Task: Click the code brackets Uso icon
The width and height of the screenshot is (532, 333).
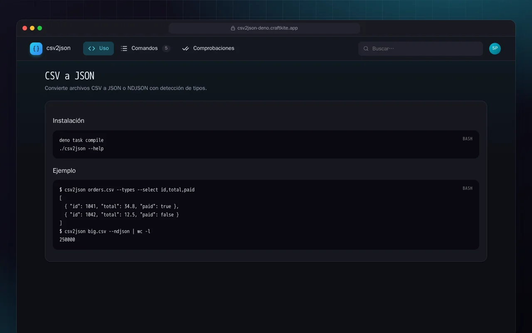Action: point(92,48)
